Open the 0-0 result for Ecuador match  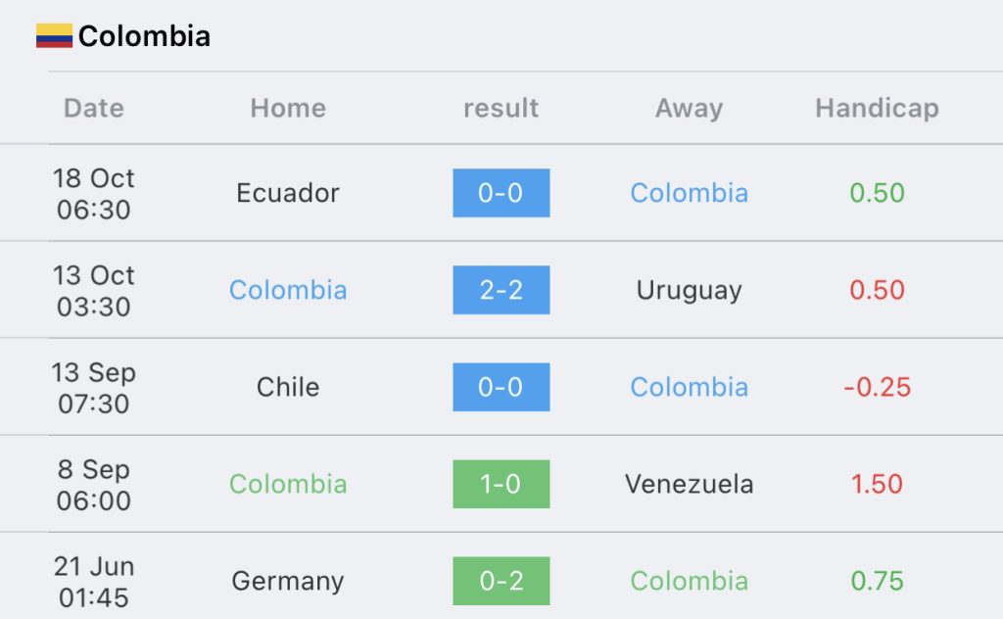[501, 193]
